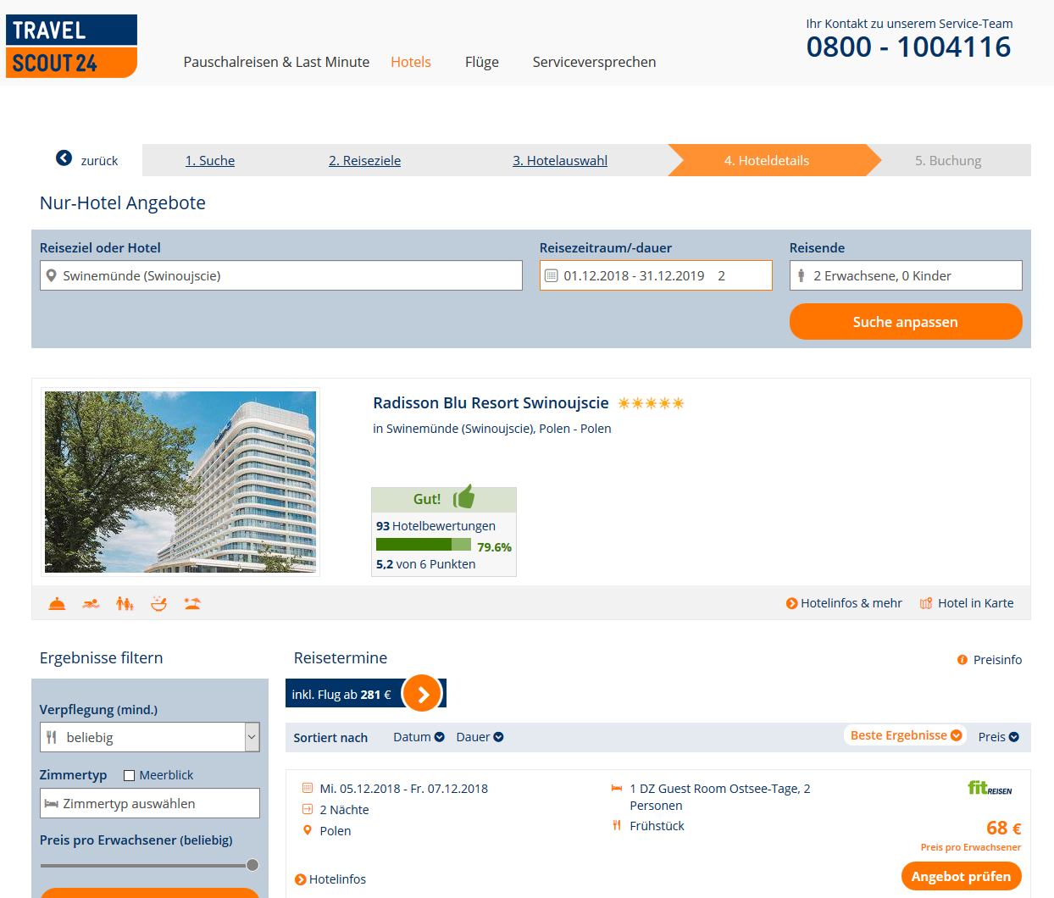Go to step 3. Hotelauswahl
This screenshot has height=898, width=1054.
[x=559, y=161]
